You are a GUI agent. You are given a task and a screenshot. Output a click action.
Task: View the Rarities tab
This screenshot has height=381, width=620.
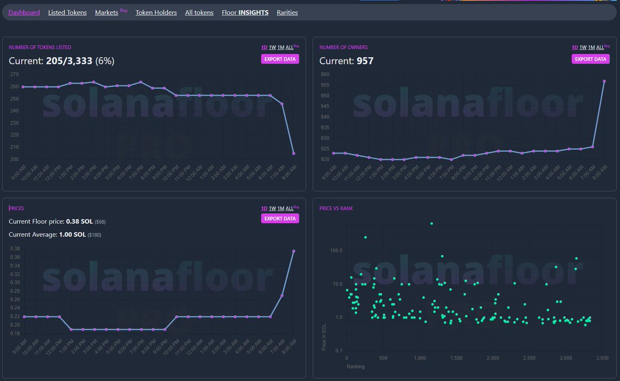tap(287, 12)
